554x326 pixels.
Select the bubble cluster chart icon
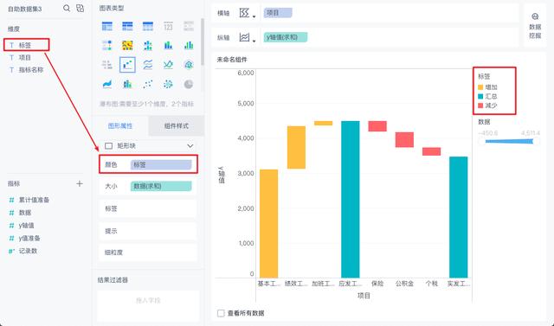click(x=168, y=84)
